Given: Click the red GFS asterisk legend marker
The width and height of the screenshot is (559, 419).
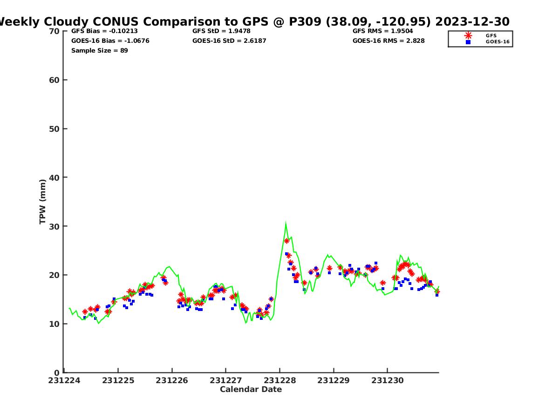Looking at the screenshot, I should (468, 35).
